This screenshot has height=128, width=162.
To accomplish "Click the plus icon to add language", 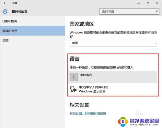I will coord(74,77).
